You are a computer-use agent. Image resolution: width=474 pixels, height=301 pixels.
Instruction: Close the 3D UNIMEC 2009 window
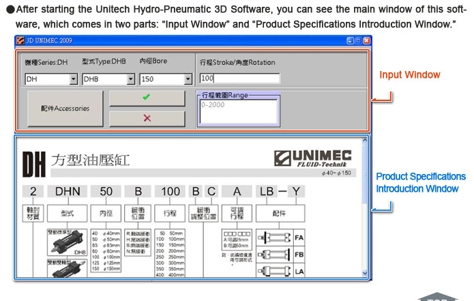tap(366, 41)
